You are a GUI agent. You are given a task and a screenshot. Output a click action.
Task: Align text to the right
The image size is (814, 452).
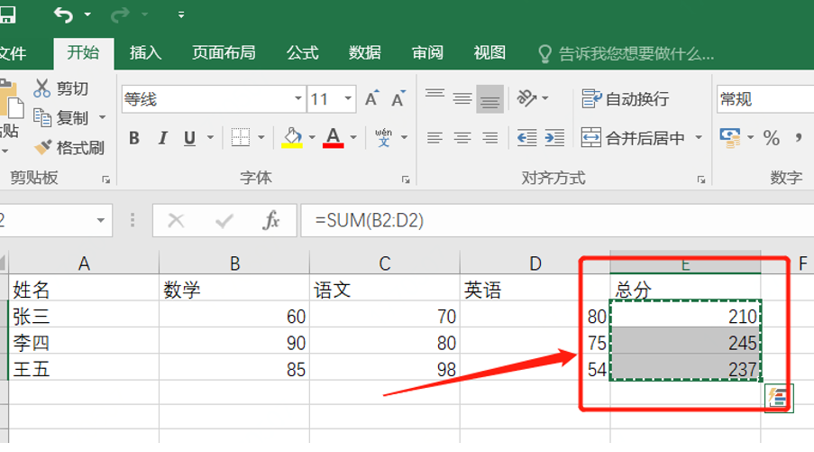tap(489, 138)
